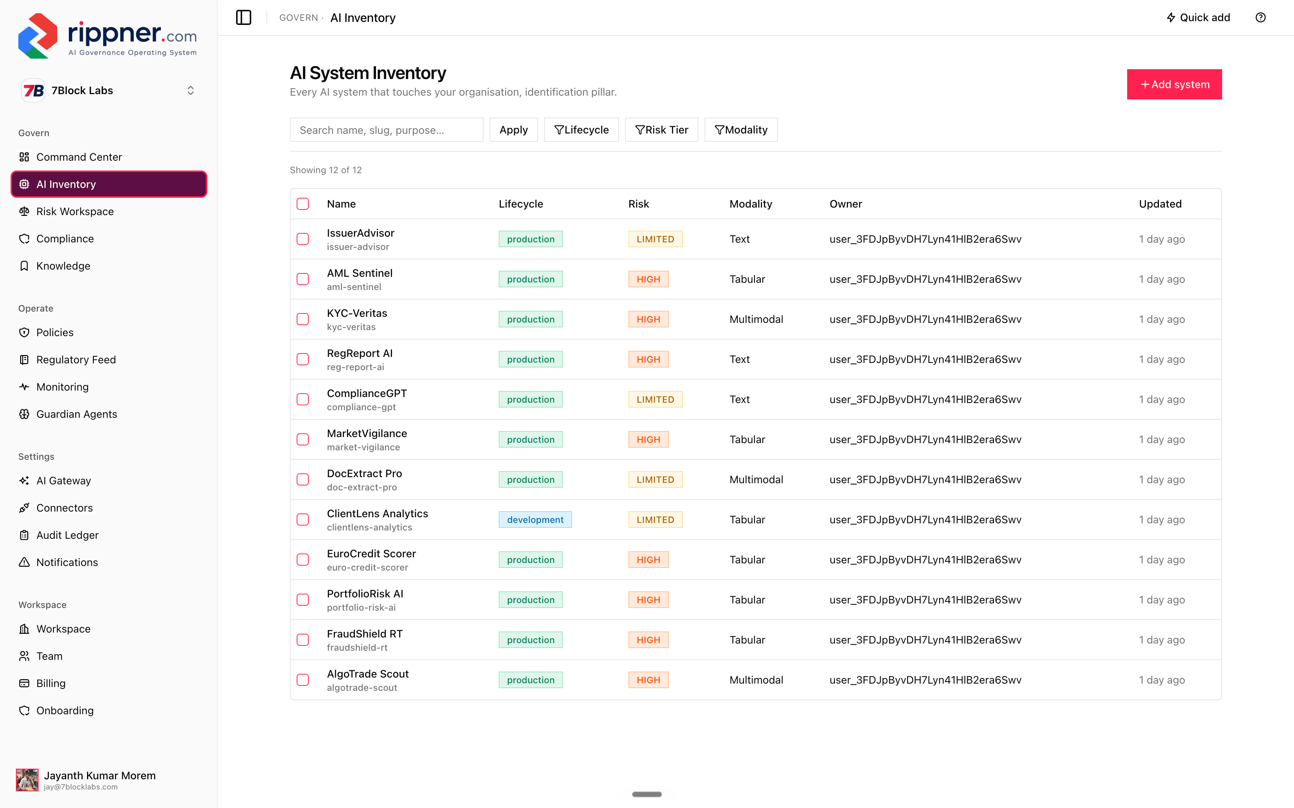The height and width of the screenshot is (808, 1294).
Task: Click the Knowledge bookmark icon
Action: click(24, 266)
